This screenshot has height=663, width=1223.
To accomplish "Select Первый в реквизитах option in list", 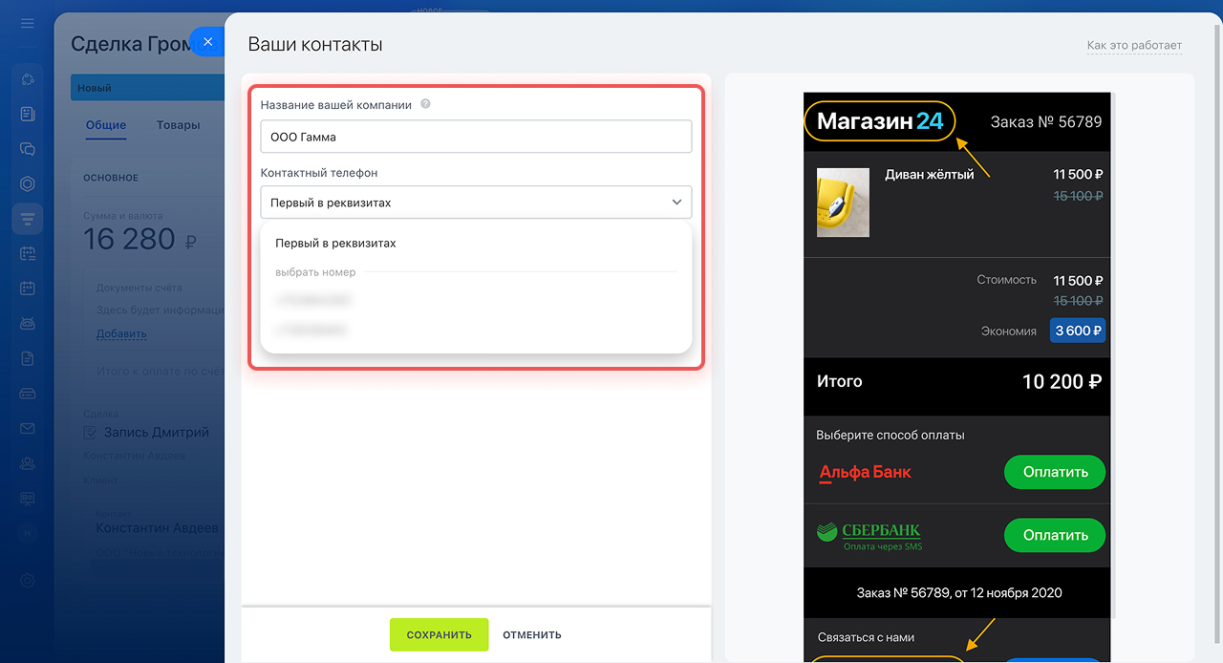I will point(335,244).
